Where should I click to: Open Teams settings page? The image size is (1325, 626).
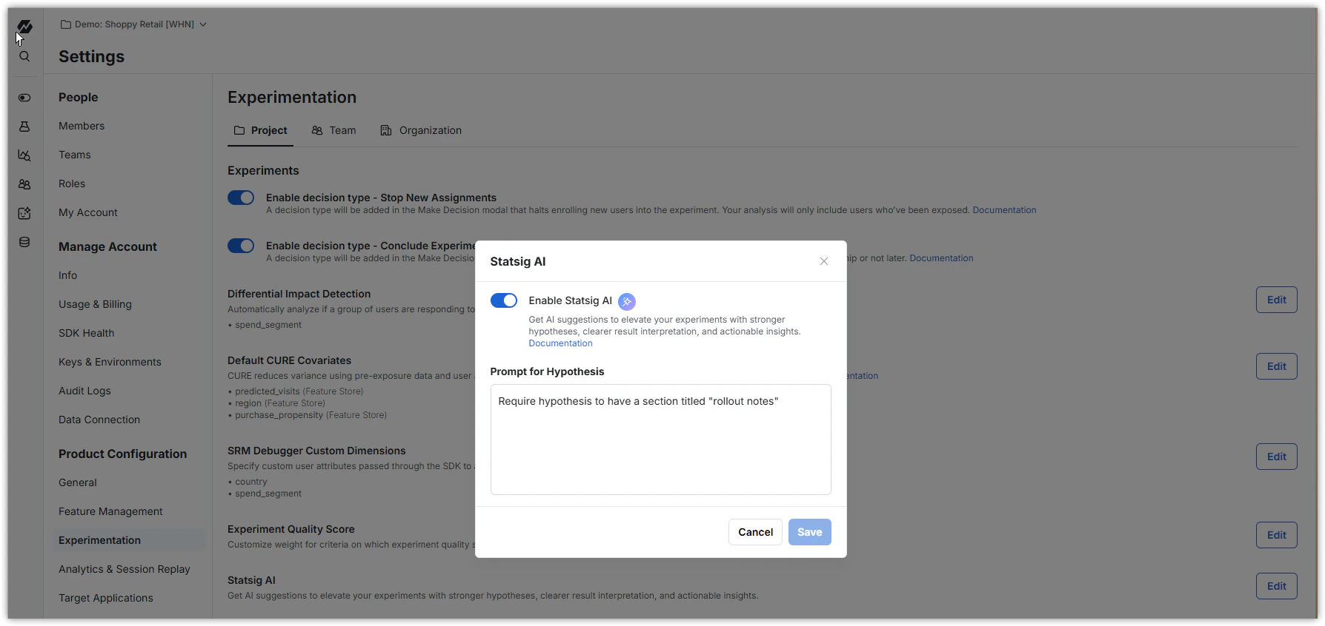coord(75,155)
